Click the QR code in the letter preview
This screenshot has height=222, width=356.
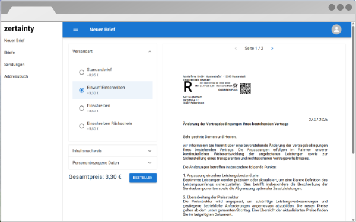[245, 88]
